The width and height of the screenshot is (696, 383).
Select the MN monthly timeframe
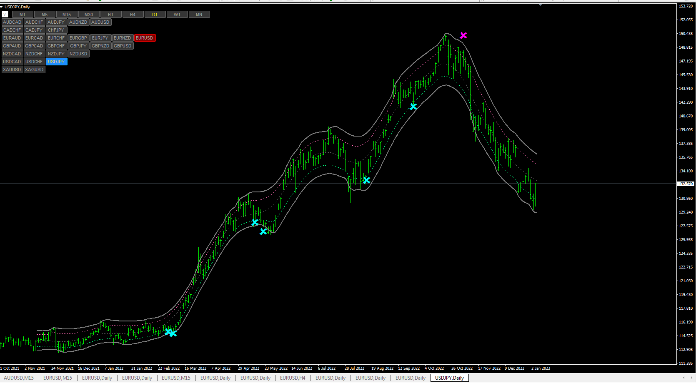click(199, 15)
